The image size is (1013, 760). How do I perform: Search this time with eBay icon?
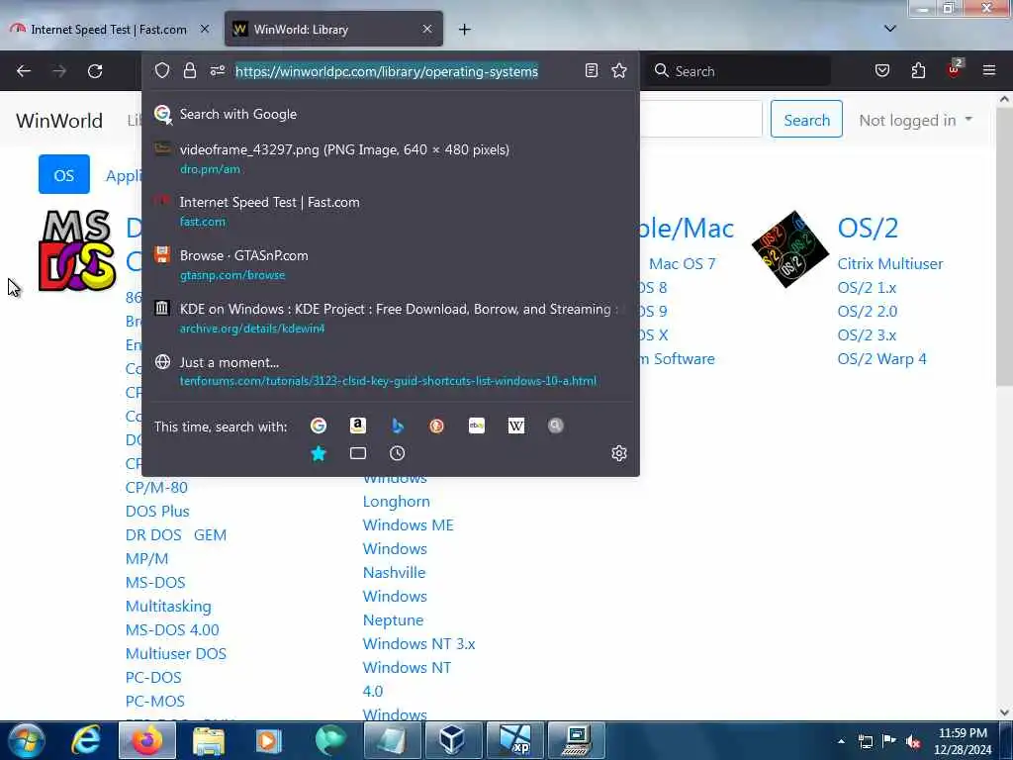tap(476, 426)
